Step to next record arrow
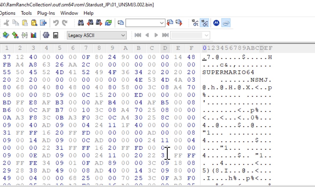 pyautogui.click(x=156, y=35)
